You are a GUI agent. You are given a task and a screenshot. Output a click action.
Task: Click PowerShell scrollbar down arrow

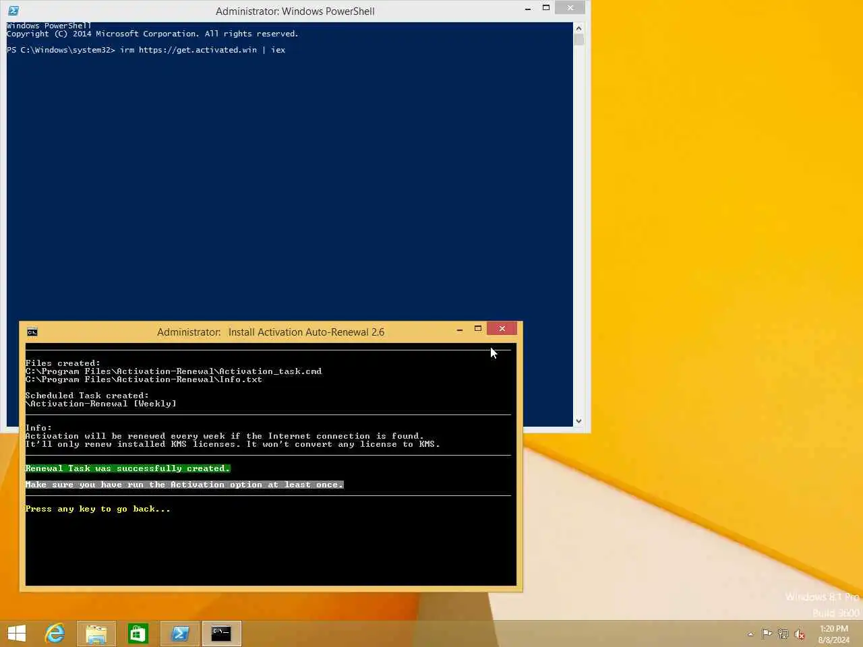point(578,421)
